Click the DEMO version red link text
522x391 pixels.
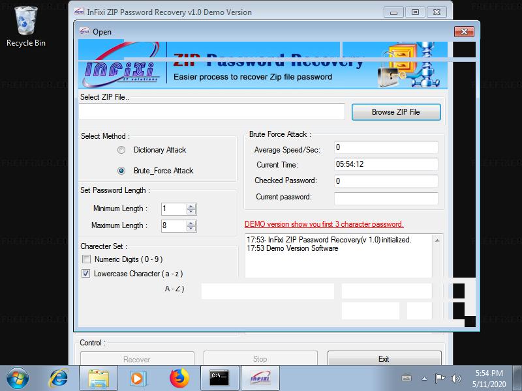coord(324,224)
